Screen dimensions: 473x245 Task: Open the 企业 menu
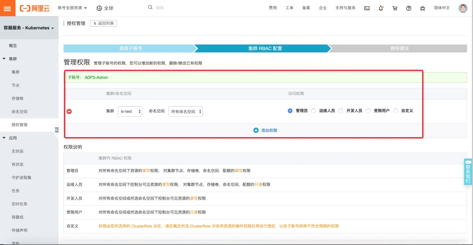pyautogui.click(x=323, y=8)
